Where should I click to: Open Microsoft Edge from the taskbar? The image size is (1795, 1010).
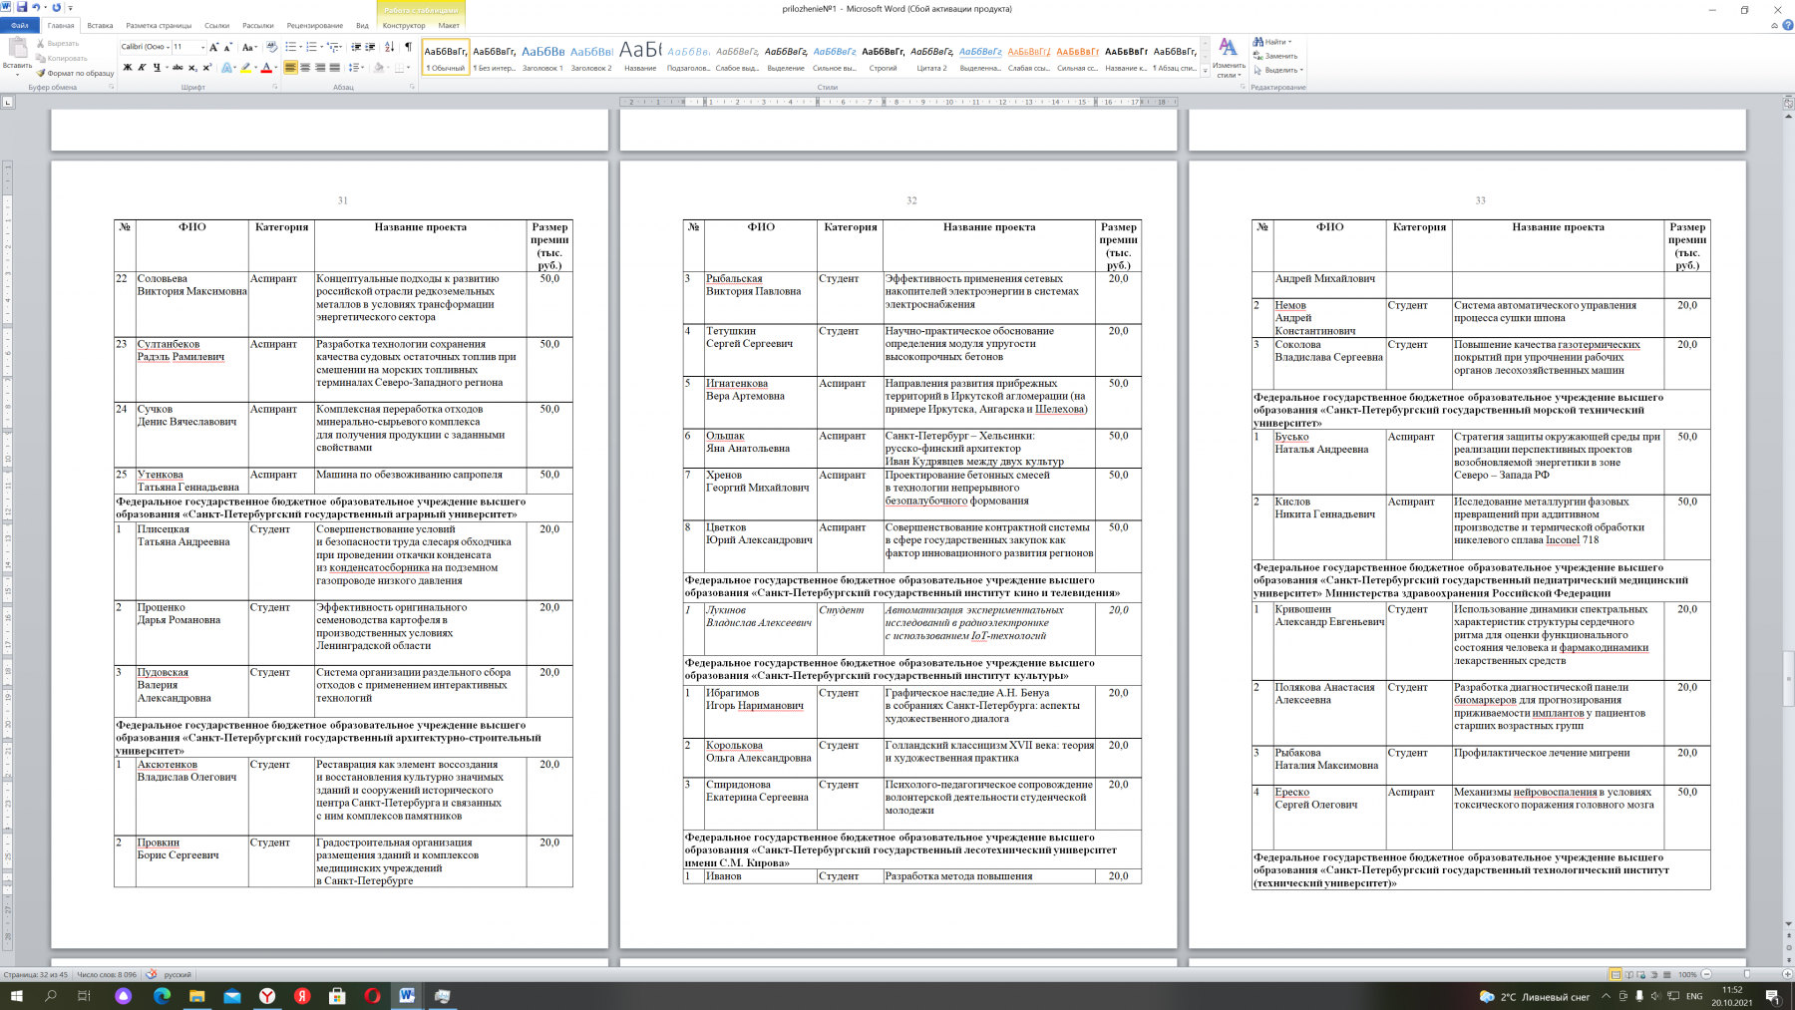point(162,996)
